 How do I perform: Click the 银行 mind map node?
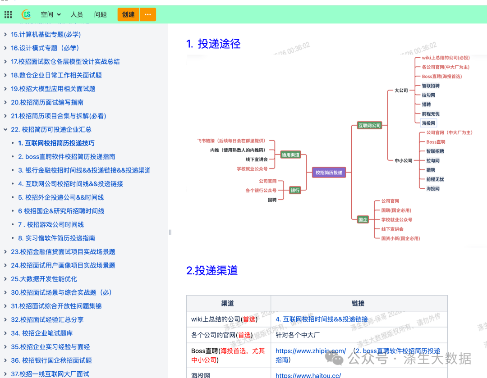click(x=295, y=190)
